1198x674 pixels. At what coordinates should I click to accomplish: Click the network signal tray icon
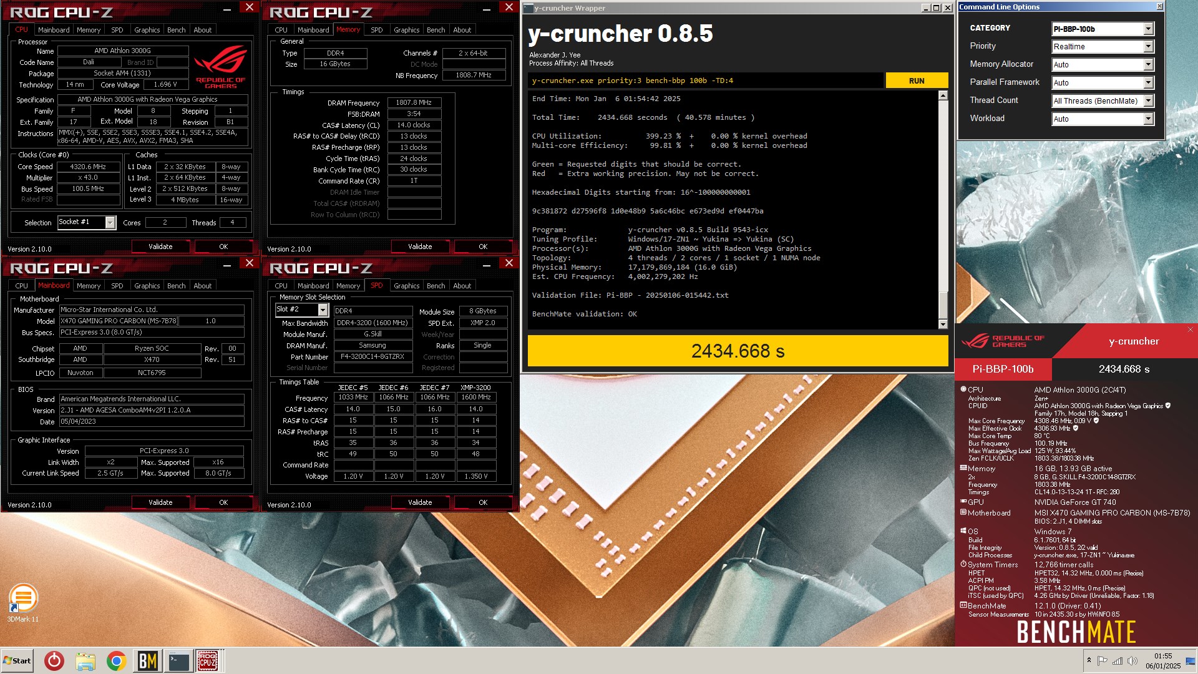coord(1118,660)
